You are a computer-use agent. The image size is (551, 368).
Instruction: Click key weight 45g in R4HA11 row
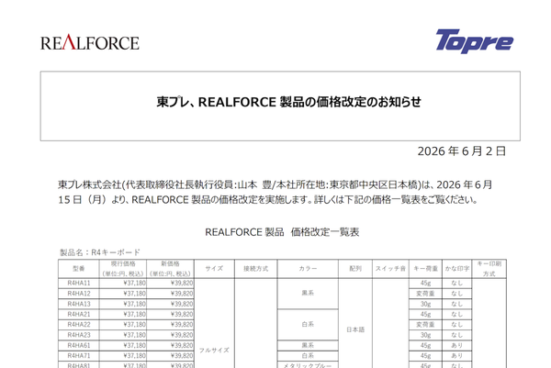point(425,283)
